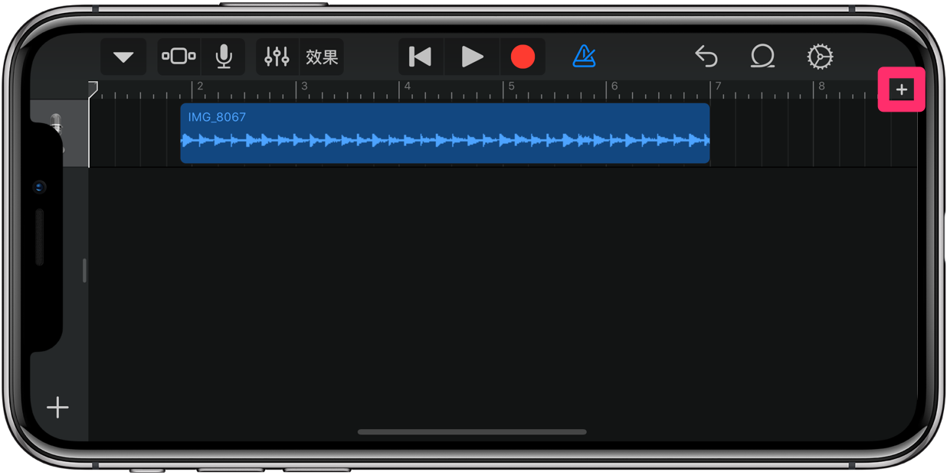Go to beginning with the rewind button
This screenshot has height=475, width=947.
pos(420,57)
